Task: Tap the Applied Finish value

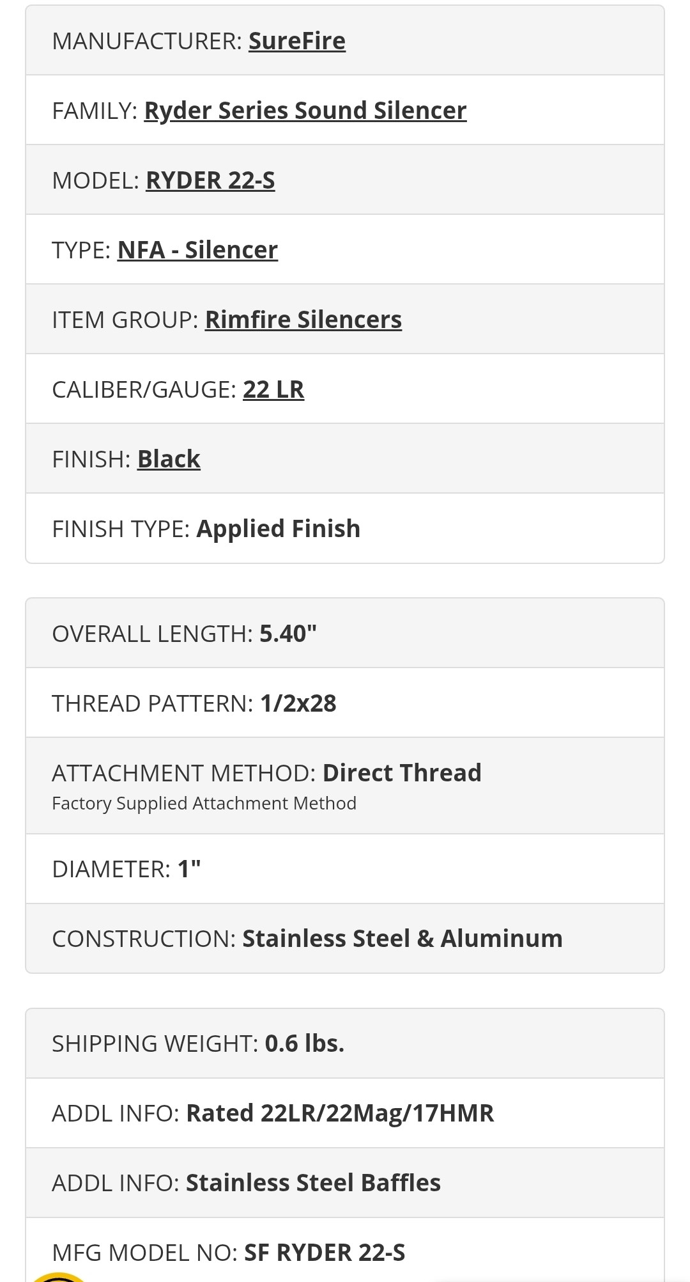Action: pyautogui.click(x=279, y=529)
